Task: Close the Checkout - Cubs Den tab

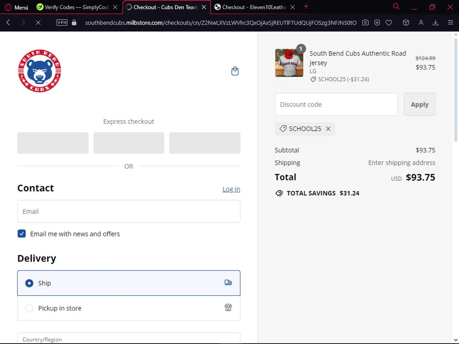Action: [x=204, y=7]
